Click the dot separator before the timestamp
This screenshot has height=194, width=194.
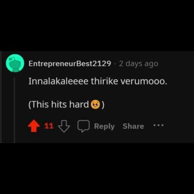point(115,64)
